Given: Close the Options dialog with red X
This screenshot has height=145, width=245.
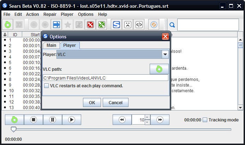Looking at the screenshot, I should click(165, 37).
